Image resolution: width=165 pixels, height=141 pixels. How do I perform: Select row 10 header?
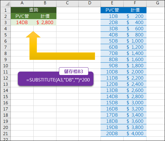[6, 66]
